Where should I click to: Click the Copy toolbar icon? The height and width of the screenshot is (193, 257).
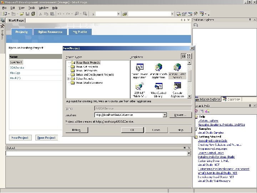point(46,14)
